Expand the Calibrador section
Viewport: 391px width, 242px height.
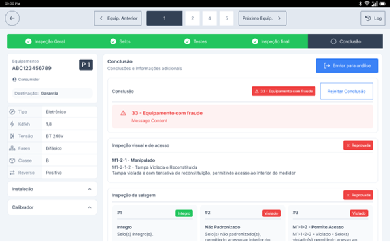coord(52,207)
